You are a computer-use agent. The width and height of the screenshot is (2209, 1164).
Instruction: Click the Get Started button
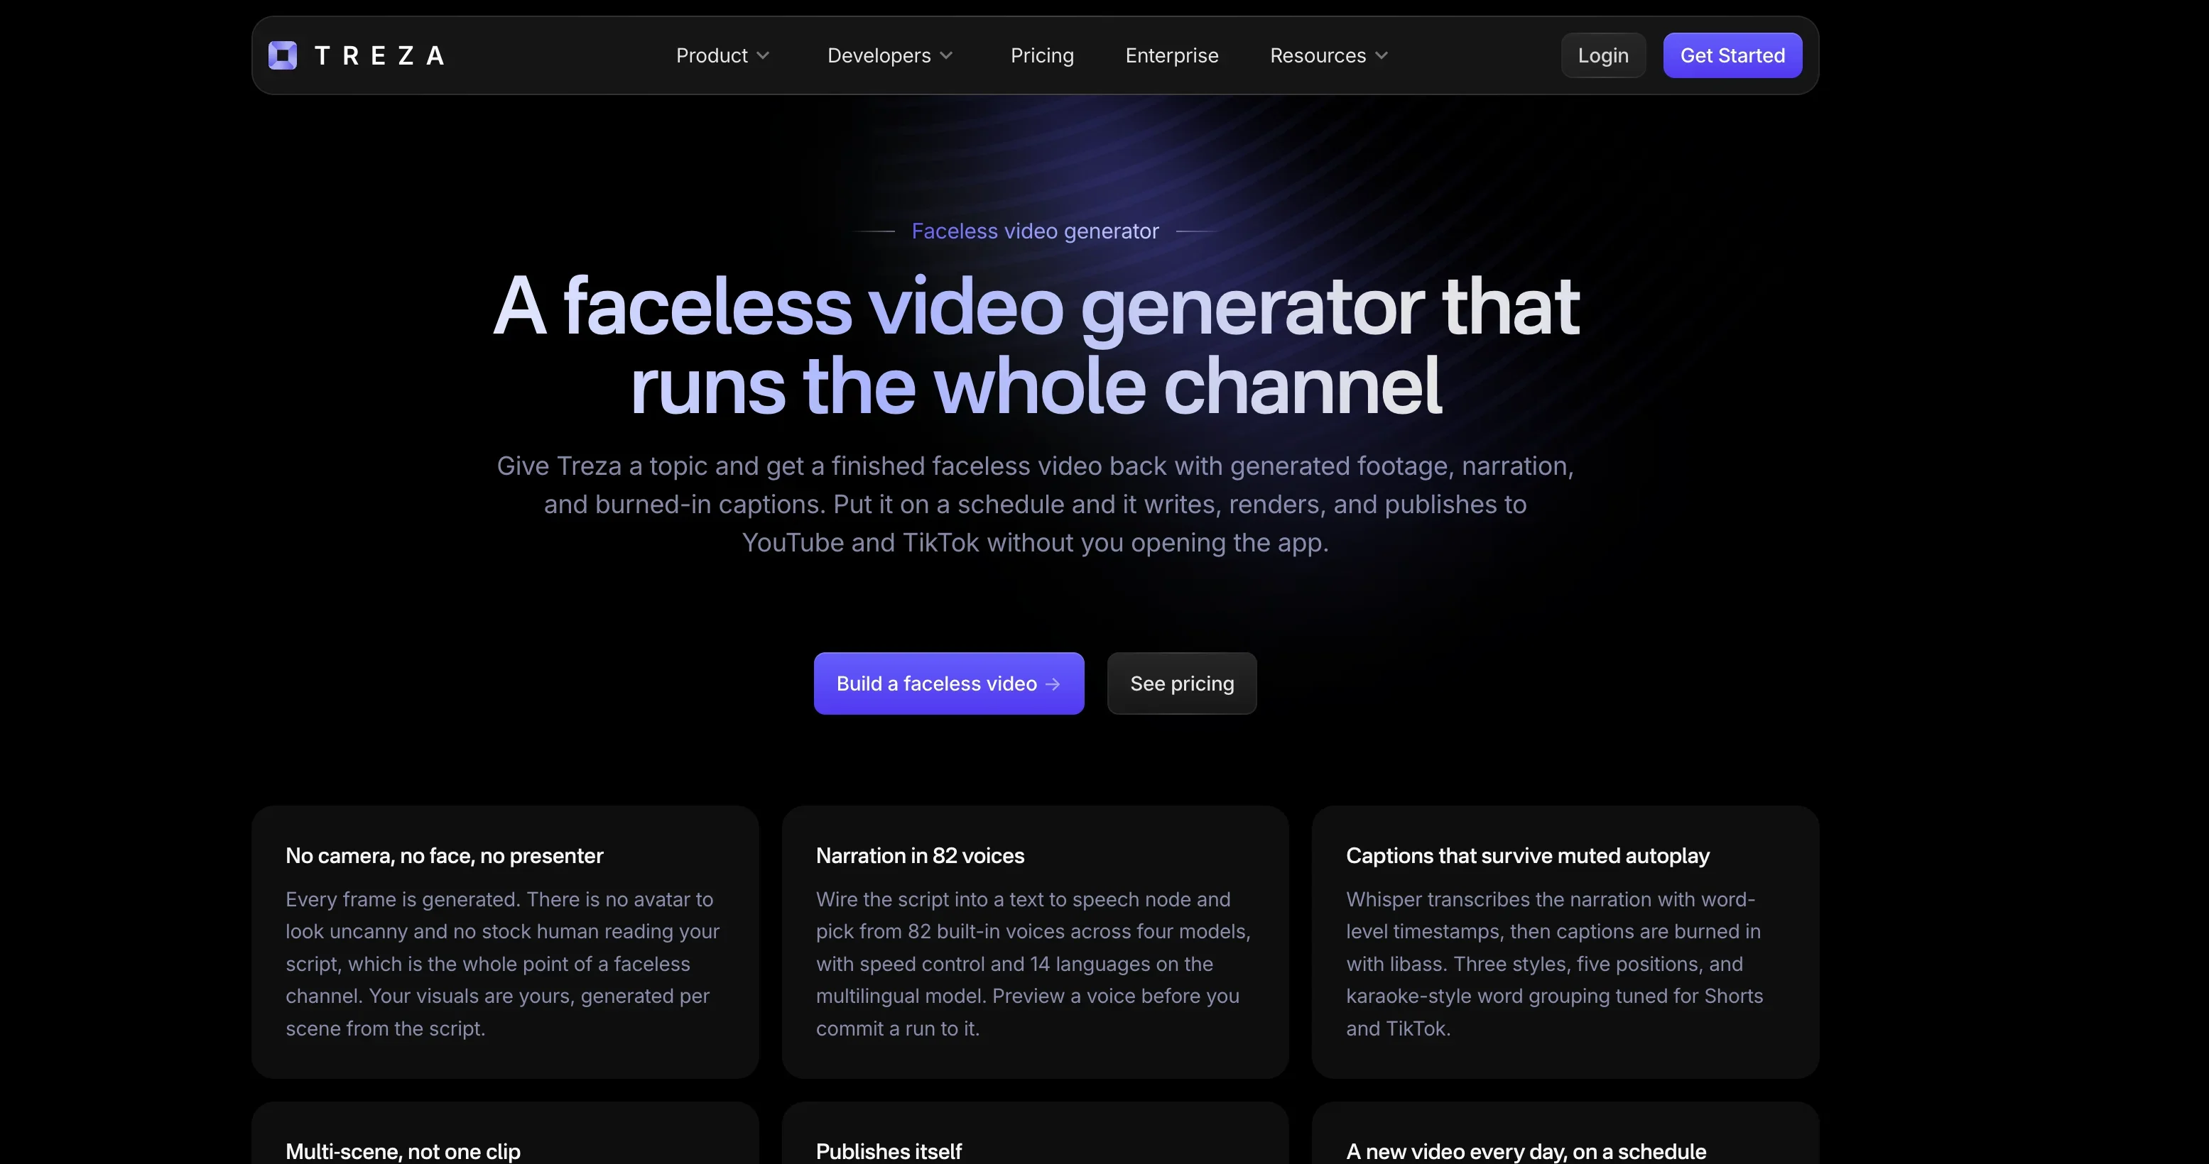pyautogui.click(x=1732, y=55)
